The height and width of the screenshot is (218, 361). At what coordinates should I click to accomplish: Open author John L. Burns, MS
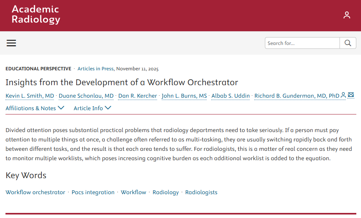coord(184,96)
